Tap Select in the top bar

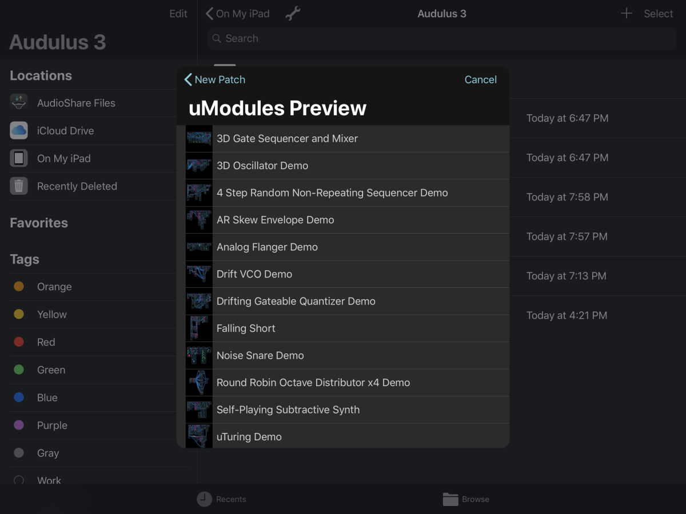tap(658, 13)
